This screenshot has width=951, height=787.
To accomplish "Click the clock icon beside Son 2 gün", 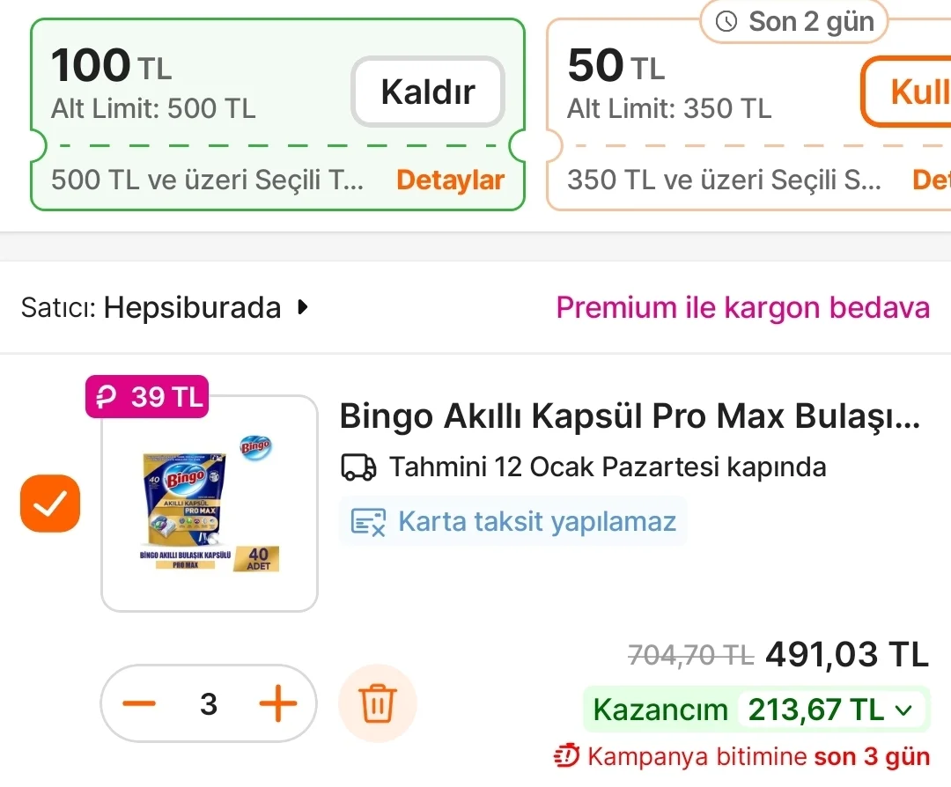I will coord(726,22).
